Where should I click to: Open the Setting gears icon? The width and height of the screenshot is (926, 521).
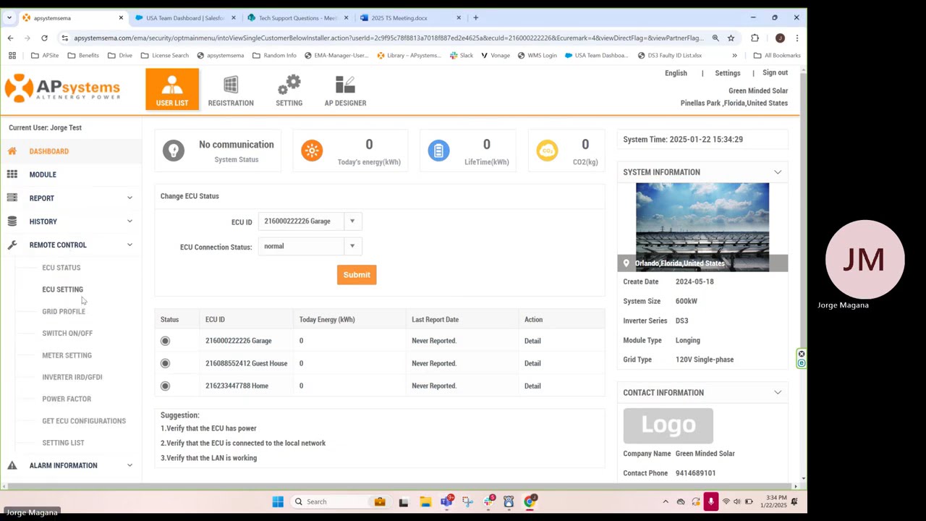tap(289, 85)
